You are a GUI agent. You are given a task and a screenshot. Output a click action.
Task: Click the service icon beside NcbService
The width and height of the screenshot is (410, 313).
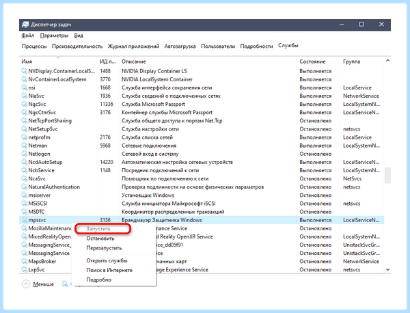[x=24, y=170]
